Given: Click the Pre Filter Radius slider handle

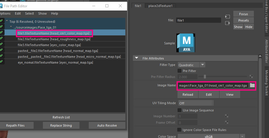Looking at the screenshot, I should [205, 77].
